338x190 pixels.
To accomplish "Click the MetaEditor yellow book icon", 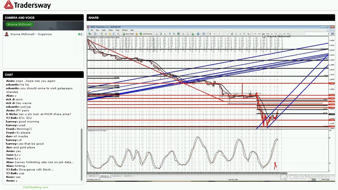I will tap(137, 34).
